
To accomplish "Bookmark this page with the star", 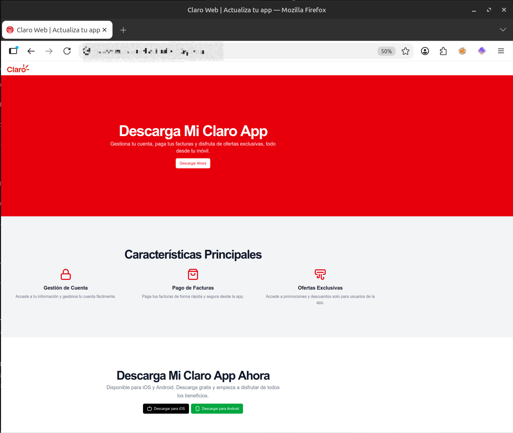I will (x=405, y=51).
